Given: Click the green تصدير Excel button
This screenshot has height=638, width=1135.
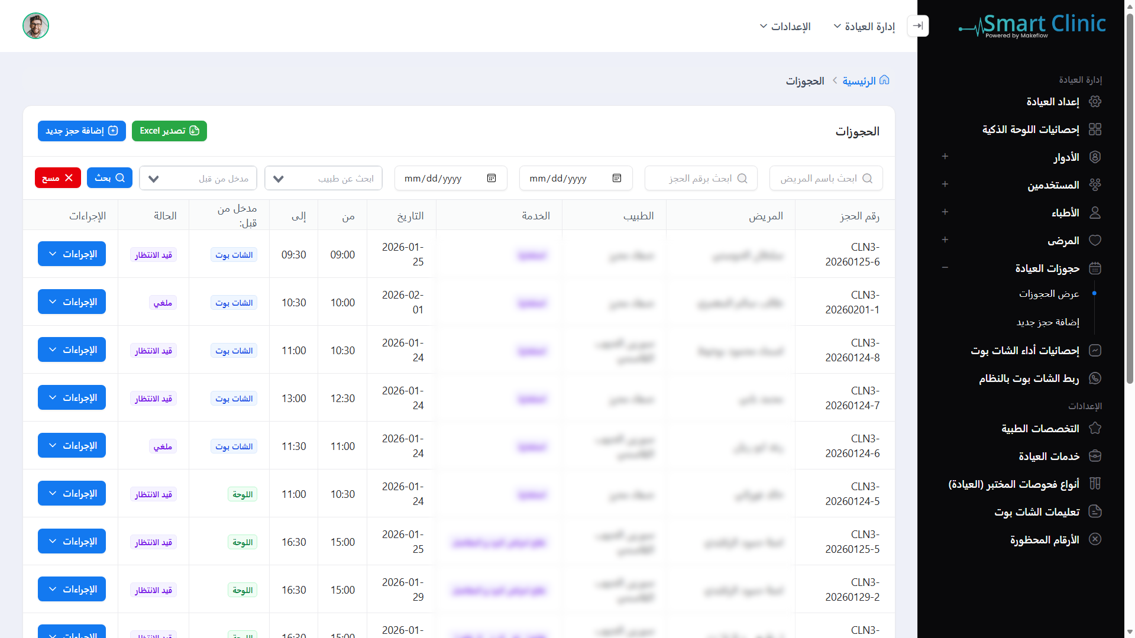Looking at the screenshot, I should pyautogui.click(x=169, y=131).
